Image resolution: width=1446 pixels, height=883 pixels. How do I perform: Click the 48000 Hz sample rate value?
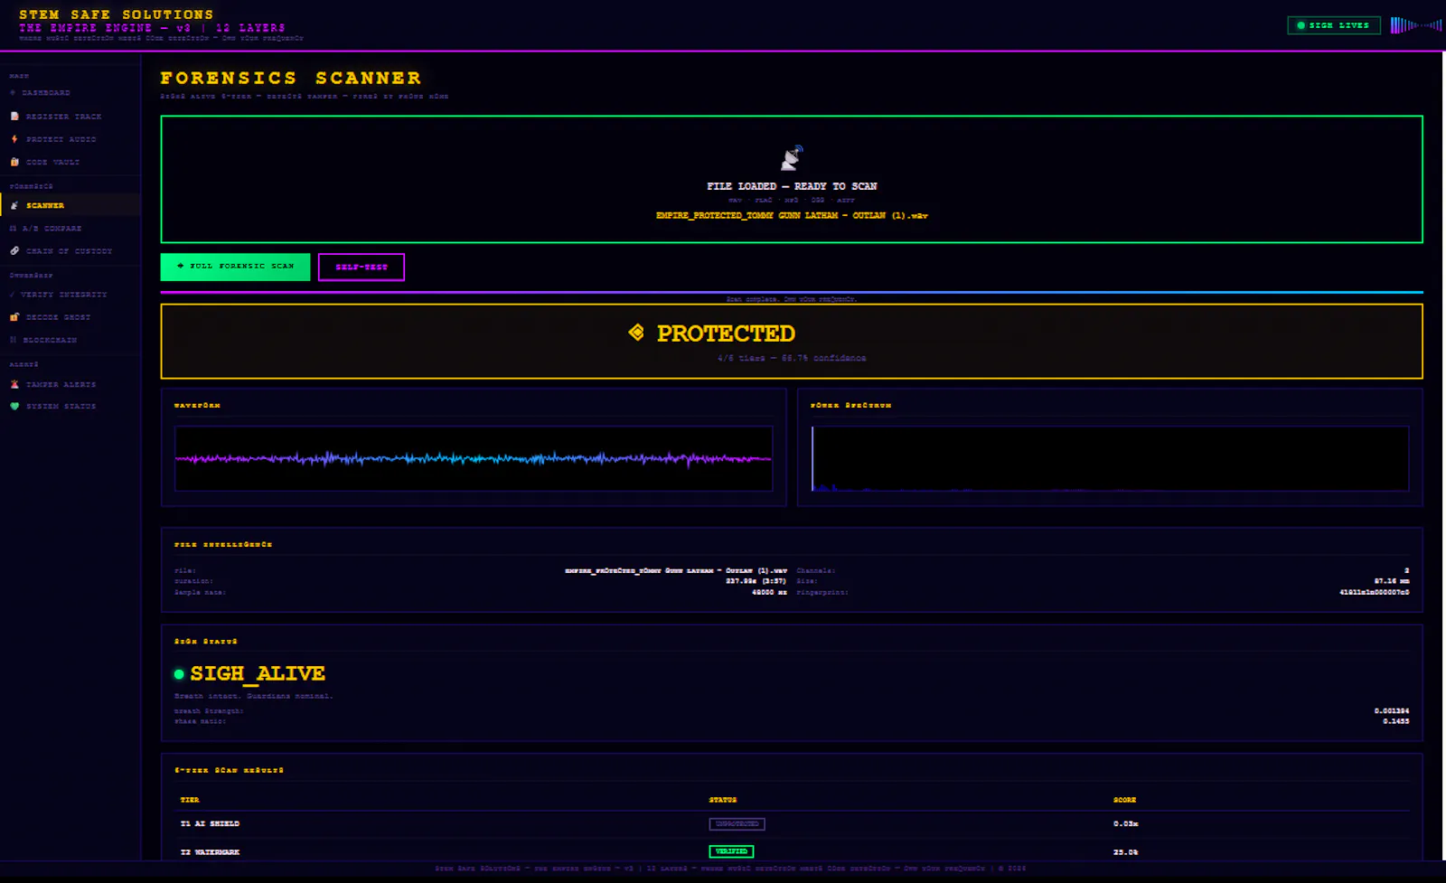tap(769, 593)
